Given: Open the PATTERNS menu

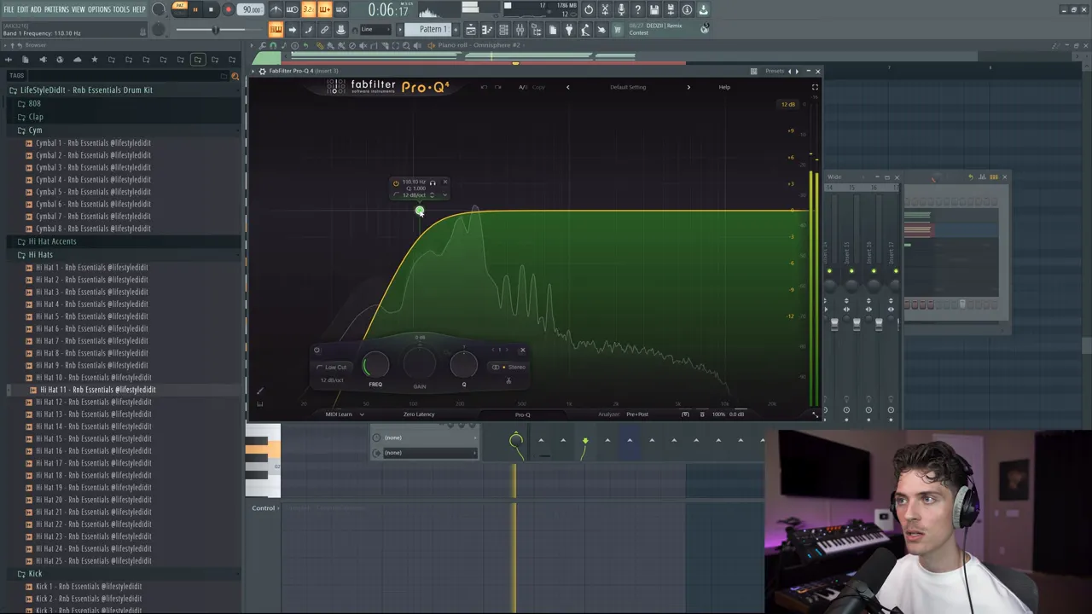Looking at the screenshot, I should pos(56,9).
